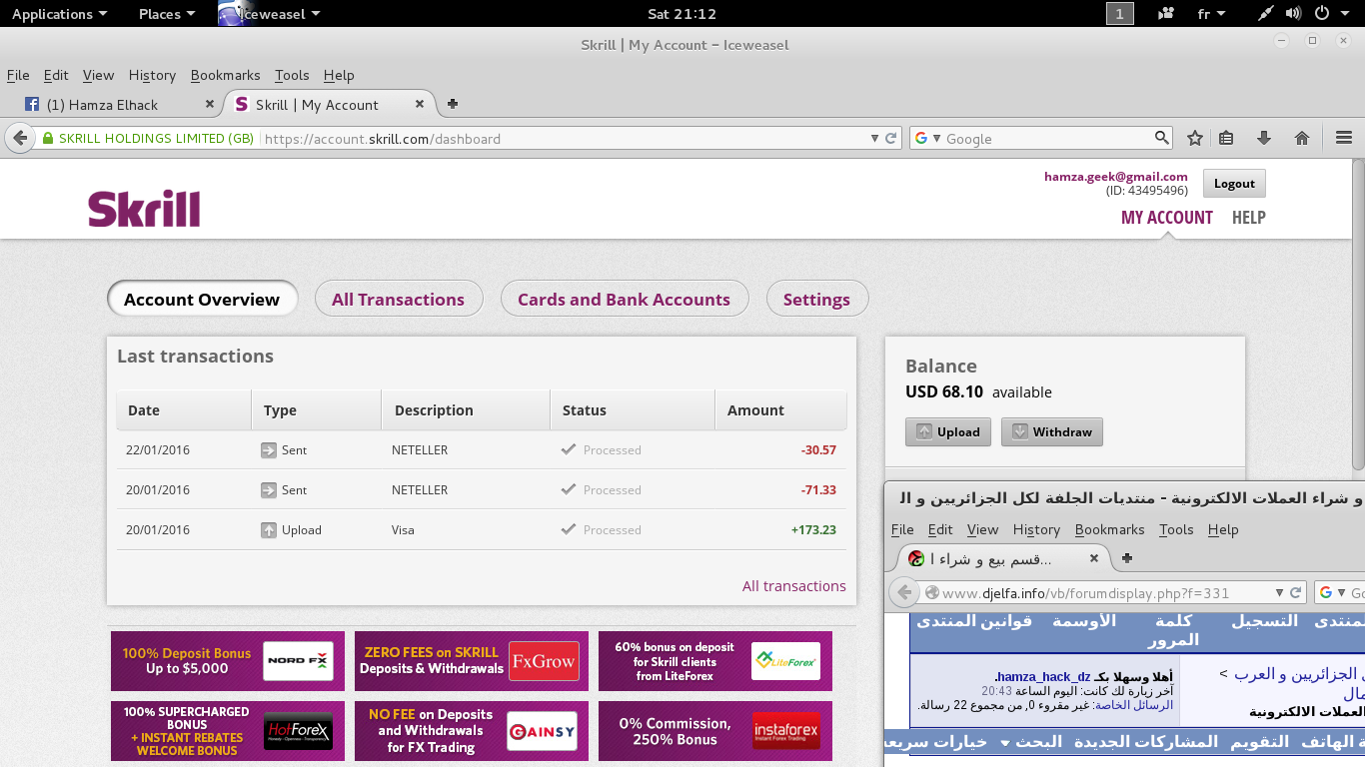The width and height of the screenshot is (1365, 767).
Task: Open MY ACCOUNT navigation link
Action: (1167, 218)
